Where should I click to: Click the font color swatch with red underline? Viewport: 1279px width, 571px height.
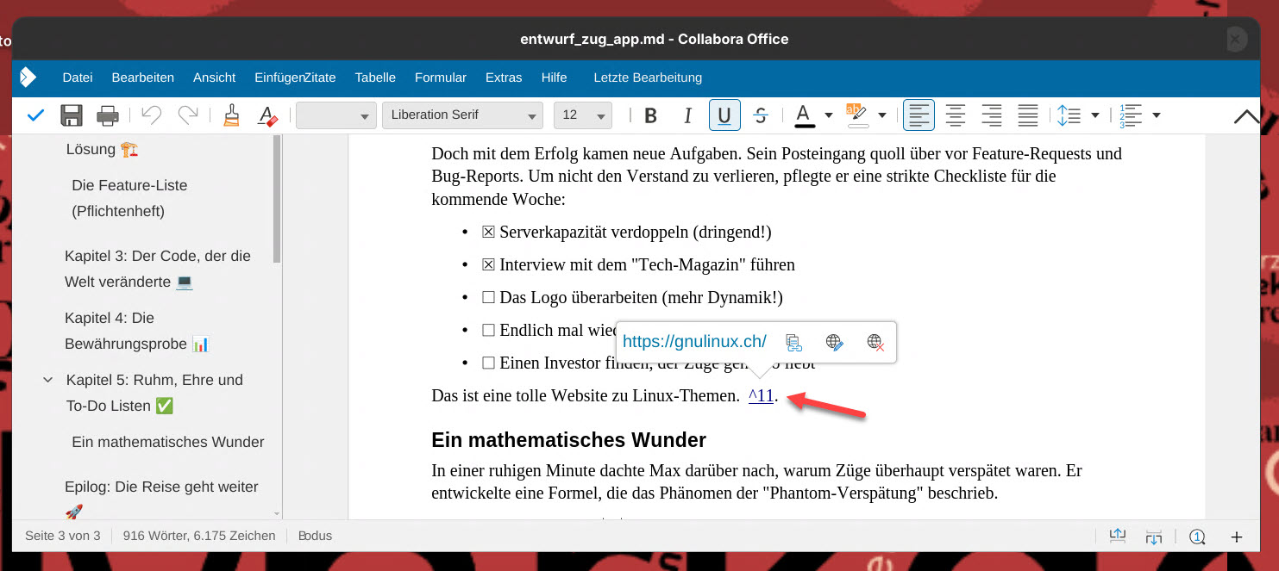(x=804, y=115)
